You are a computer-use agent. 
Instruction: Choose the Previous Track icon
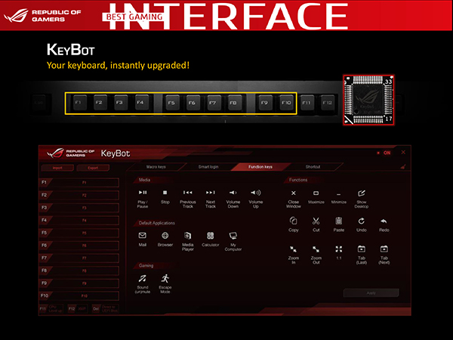[188, 193]
